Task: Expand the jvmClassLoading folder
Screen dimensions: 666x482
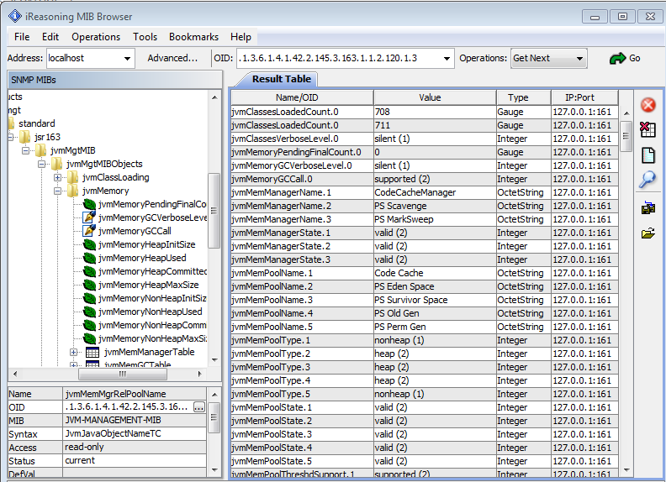Action: coord(58,177)
